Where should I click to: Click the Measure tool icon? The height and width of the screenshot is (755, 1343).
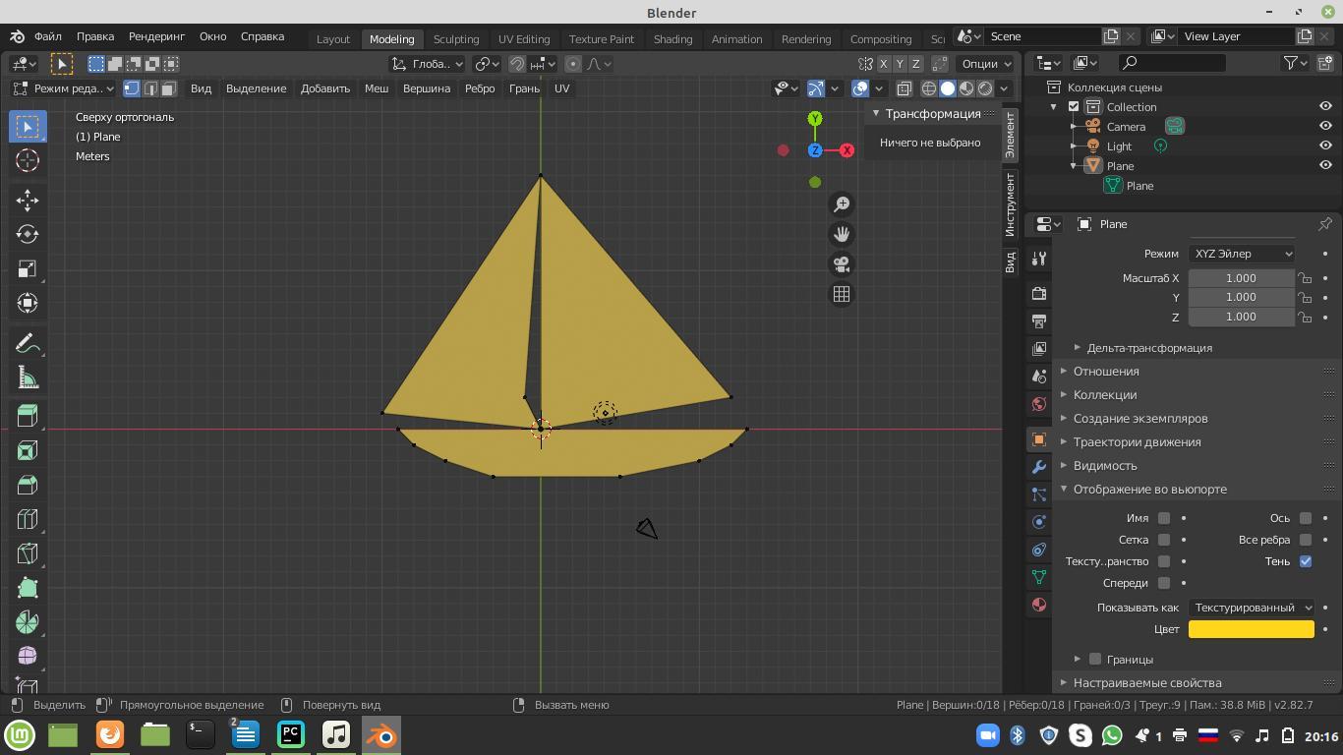click(28, 378)
